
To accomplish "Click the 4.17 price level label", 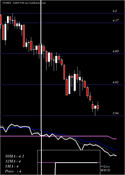I will point(115,20).
